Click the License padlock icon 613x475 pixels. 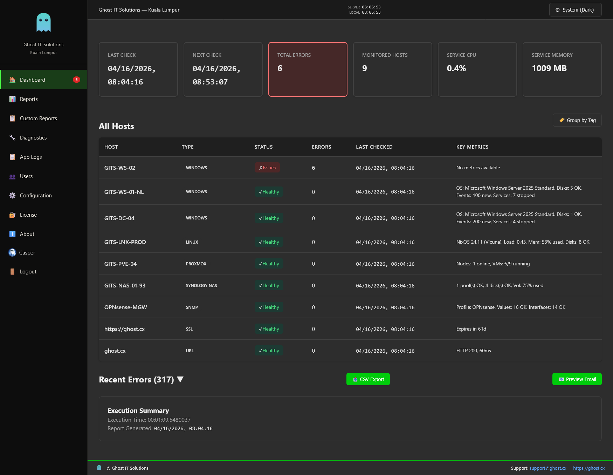(12, 215)
